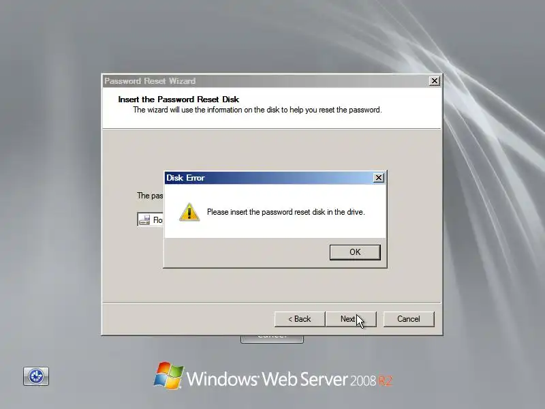Click the Windows Web Server 2008 R2 text
Viewport: 545px width, 409px height.
click(x=289, y=379)
